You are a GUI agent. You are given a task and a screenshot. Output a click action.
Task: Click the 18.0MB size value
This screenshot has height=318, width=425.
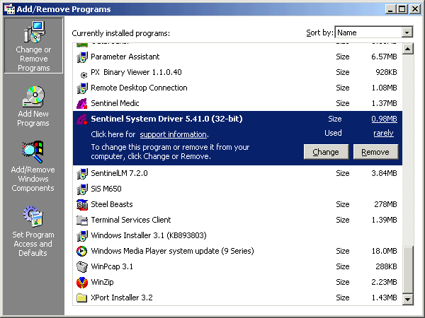pos(384,251)
